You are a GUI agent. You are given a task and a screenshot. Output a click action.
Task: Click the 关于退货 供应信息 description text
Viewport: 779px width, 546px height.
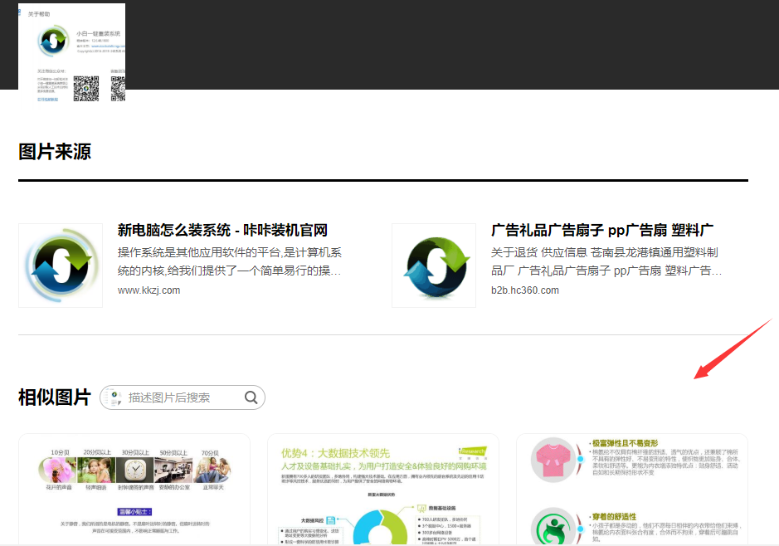[606, 261]
